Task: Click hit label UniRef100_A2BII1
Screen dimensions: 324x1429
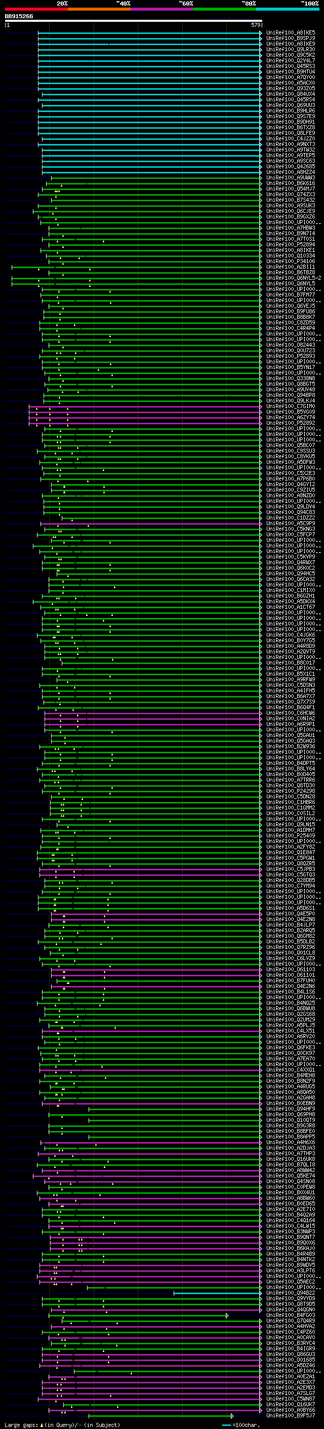Action: [x=291, y=267]
